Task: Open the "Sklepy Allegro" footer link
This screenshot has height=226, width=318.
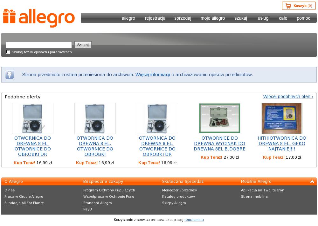Action: pyautogui.click(x=174, y=203)
